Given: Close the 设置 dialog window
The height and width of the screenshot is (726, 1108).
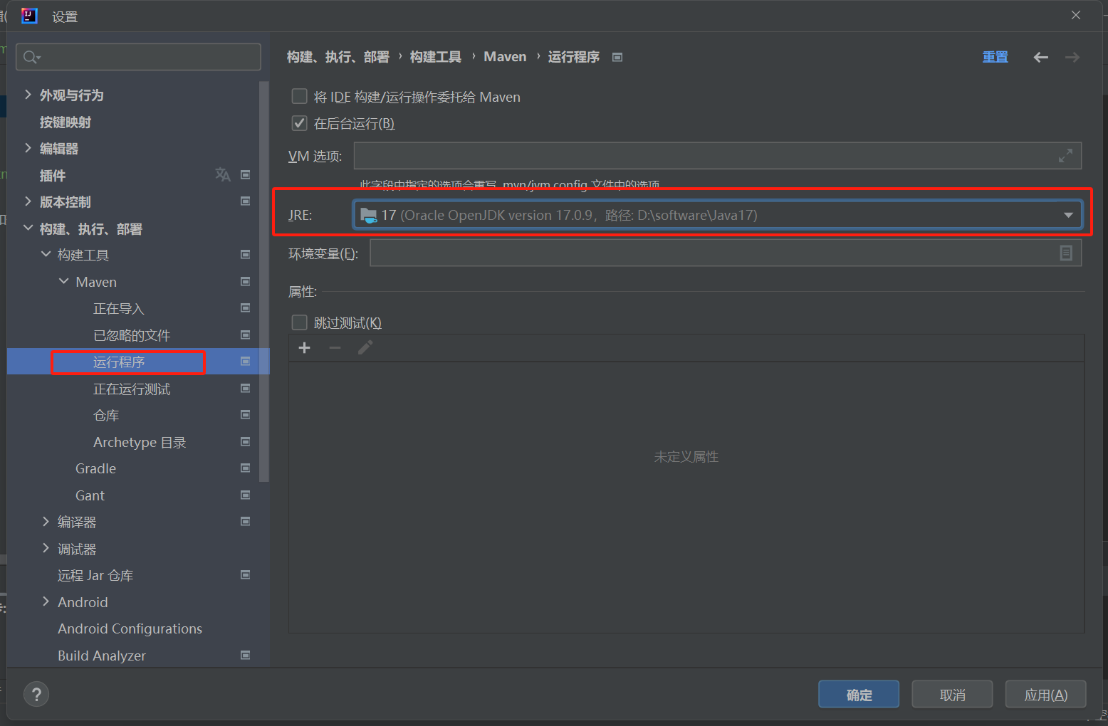Looking at the screenshot, I should tap(1076, 16).
